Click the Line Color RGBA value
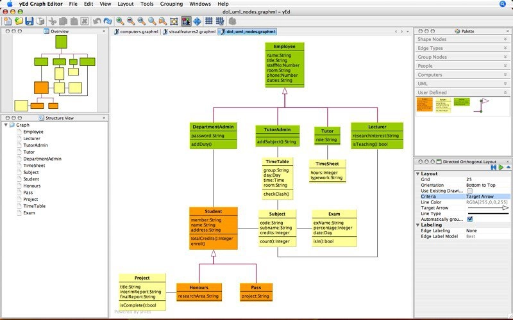This screenshot has width=513, height=320. [x=487, y=202]
